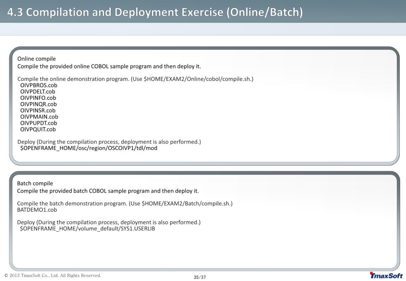Select file name OIVPUPDT.cob
406x281 pixels.
tap(38, 123)
